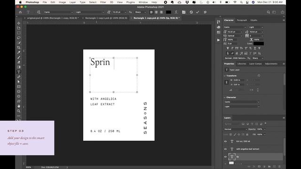Toggle text orientation in options bar
Screen dimensions: 301x169
[39, 12]
